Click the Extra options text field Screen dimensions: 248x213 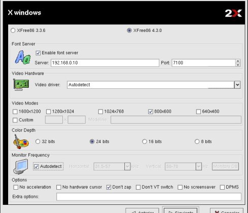click(149, 197)
